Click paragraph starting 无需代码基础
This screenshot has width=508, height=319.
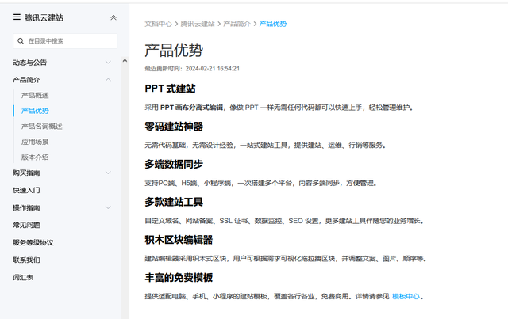pos(266,146)
